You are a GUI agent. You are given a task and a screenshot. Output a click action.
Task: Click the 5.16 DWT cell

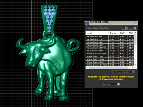(123, 65)
